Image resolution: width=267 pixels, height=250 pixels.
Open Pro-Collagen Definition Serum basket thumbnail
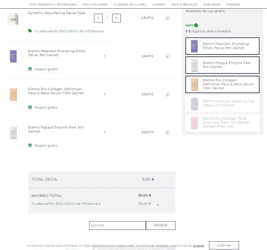click(13, 94)
